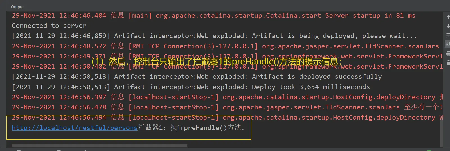
Task: Toggle the Soft-Wrap console option
Action: coord(448,35)
